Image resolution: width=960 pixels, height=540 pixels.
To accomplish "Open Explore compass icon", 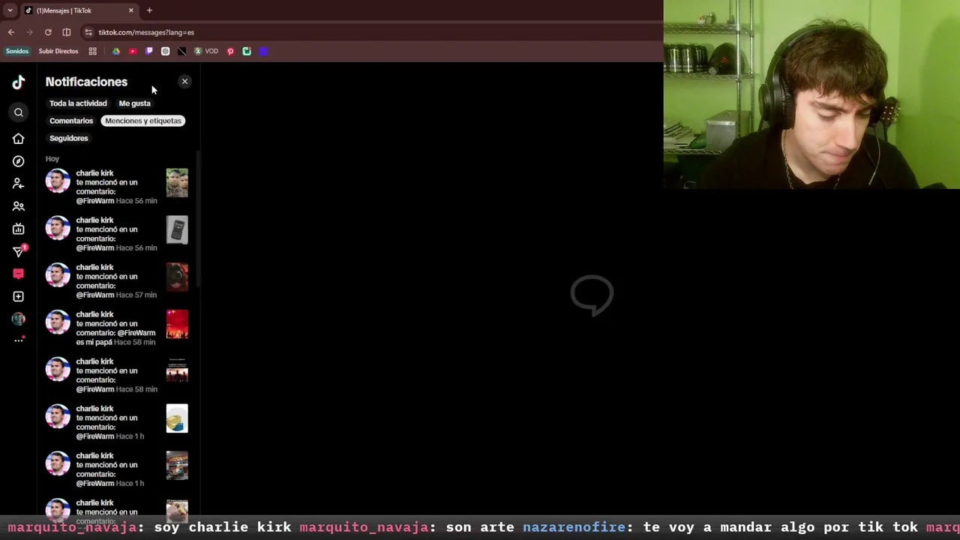I will (18, 161).
